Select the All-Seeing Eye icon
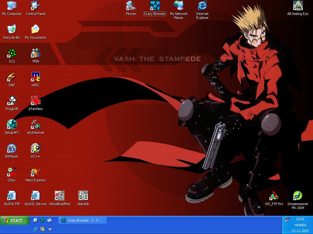The image size is (313, 234). point(298,6)
